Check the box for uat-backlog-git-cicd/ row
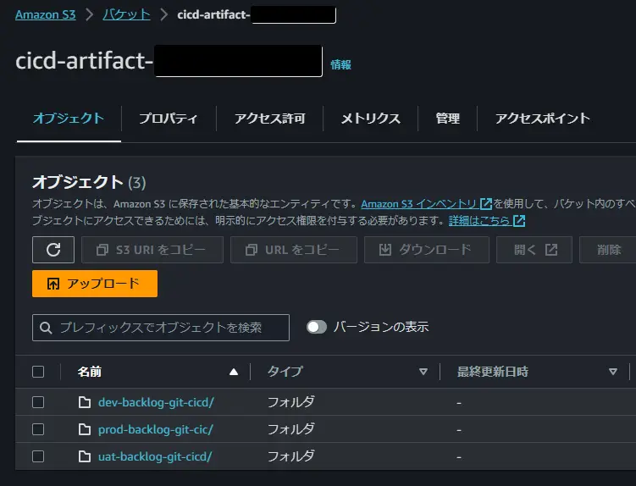This screenshot has width=636, height=486. (38, 456)
